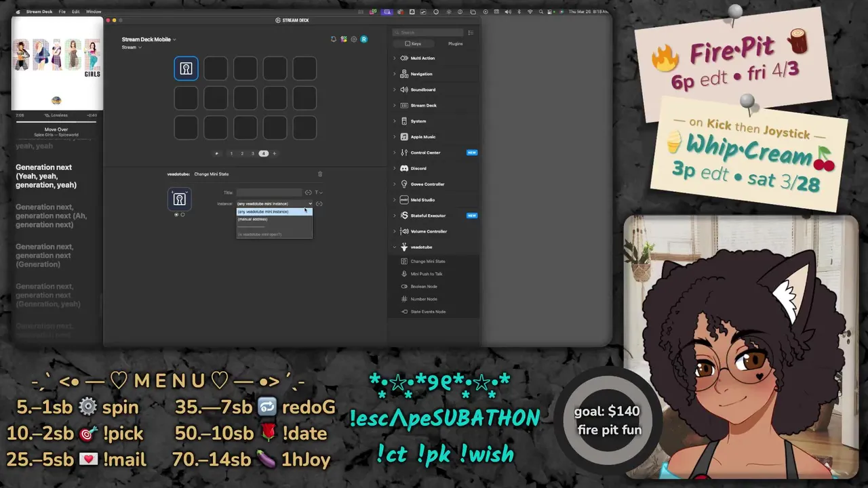Seek the Move Over song progress bar

pos(56,121)
